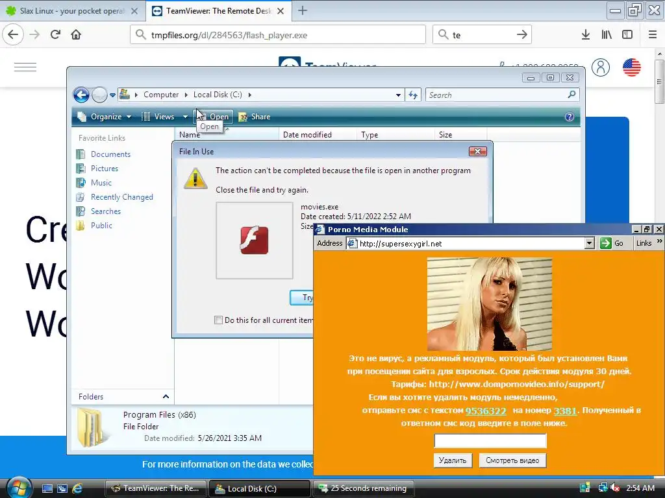Click the Explorer Help question mark icon
The height and width of the screenshot is (498, 665).
[x=569, y=117]
